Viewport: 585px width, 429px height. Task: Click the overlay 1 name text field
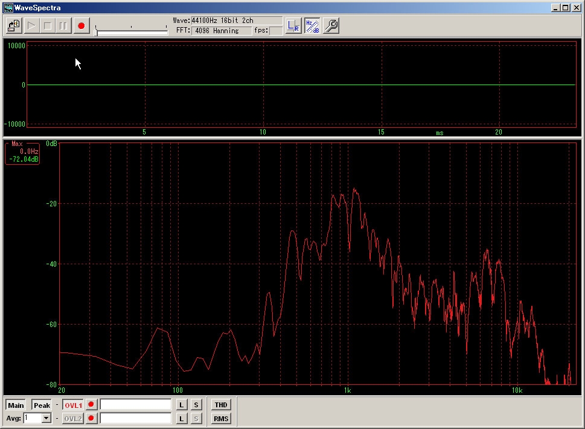pyautogui.click(x=136, y=405)
